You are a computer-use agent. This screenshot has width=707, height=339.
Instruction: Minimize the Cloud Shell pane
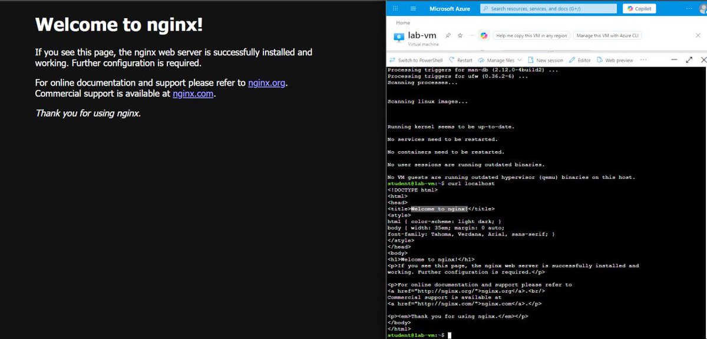click(x=675, y=60)
